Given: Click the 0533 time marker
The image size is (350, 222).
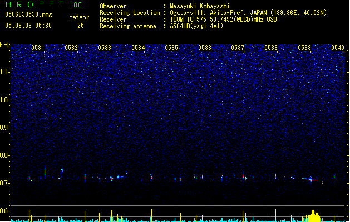Looking at the screenshot, I should point(105,48).
